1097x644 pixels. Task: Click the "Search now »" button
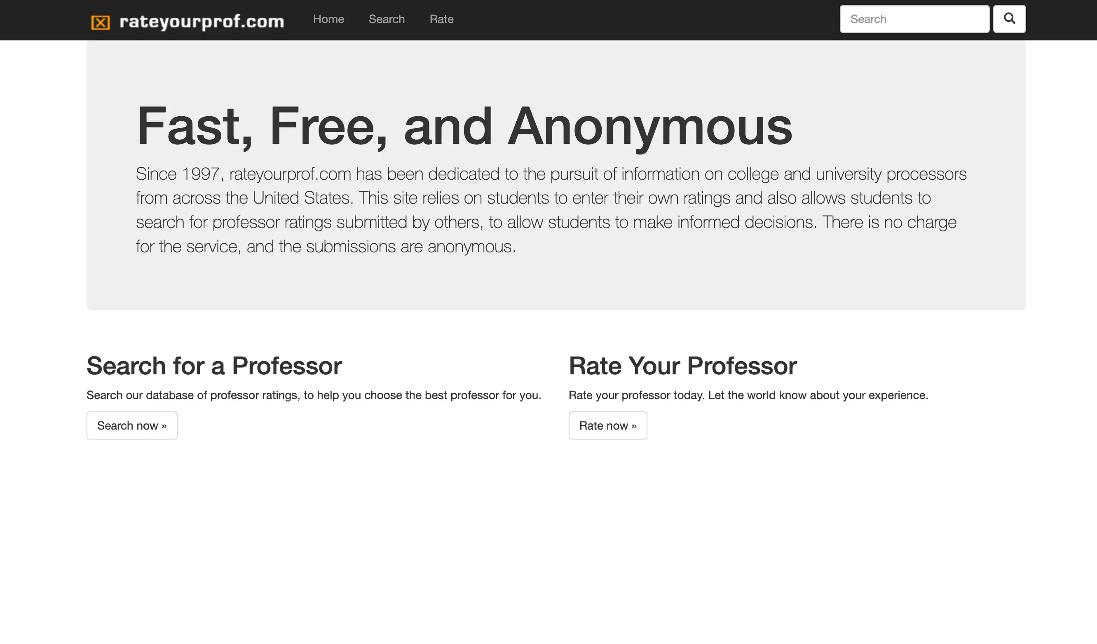[132, 425]
